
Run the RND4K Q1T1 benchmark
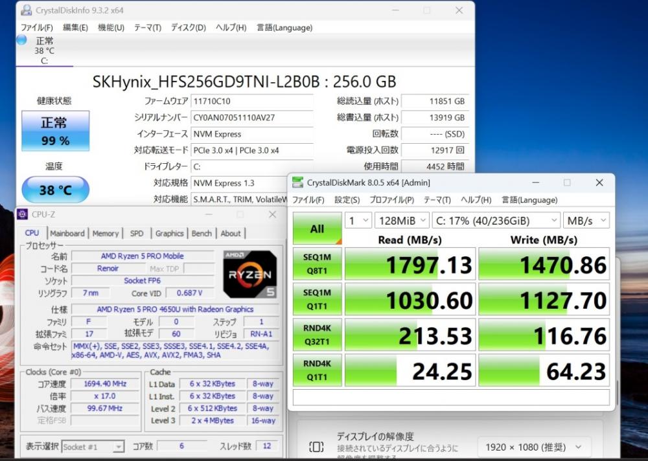click(317, 370)
